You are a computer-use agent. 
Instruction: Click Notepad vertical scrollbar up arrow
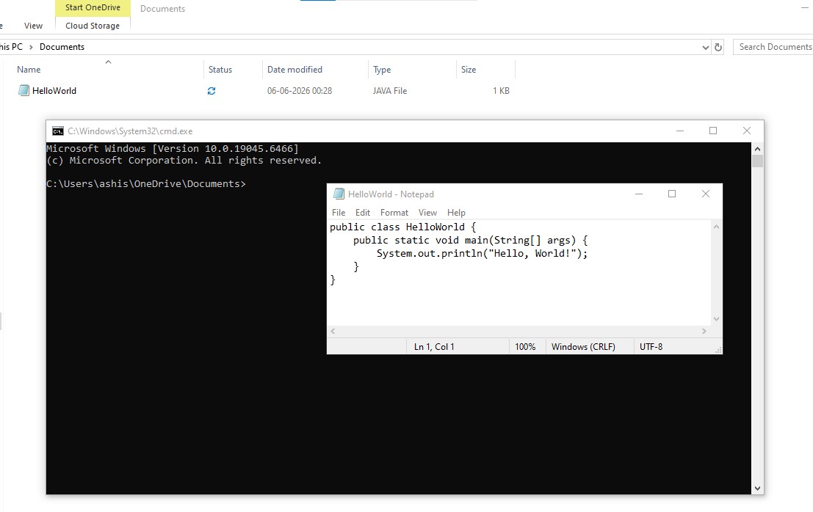pyautogui.click(x=717, y=227)
